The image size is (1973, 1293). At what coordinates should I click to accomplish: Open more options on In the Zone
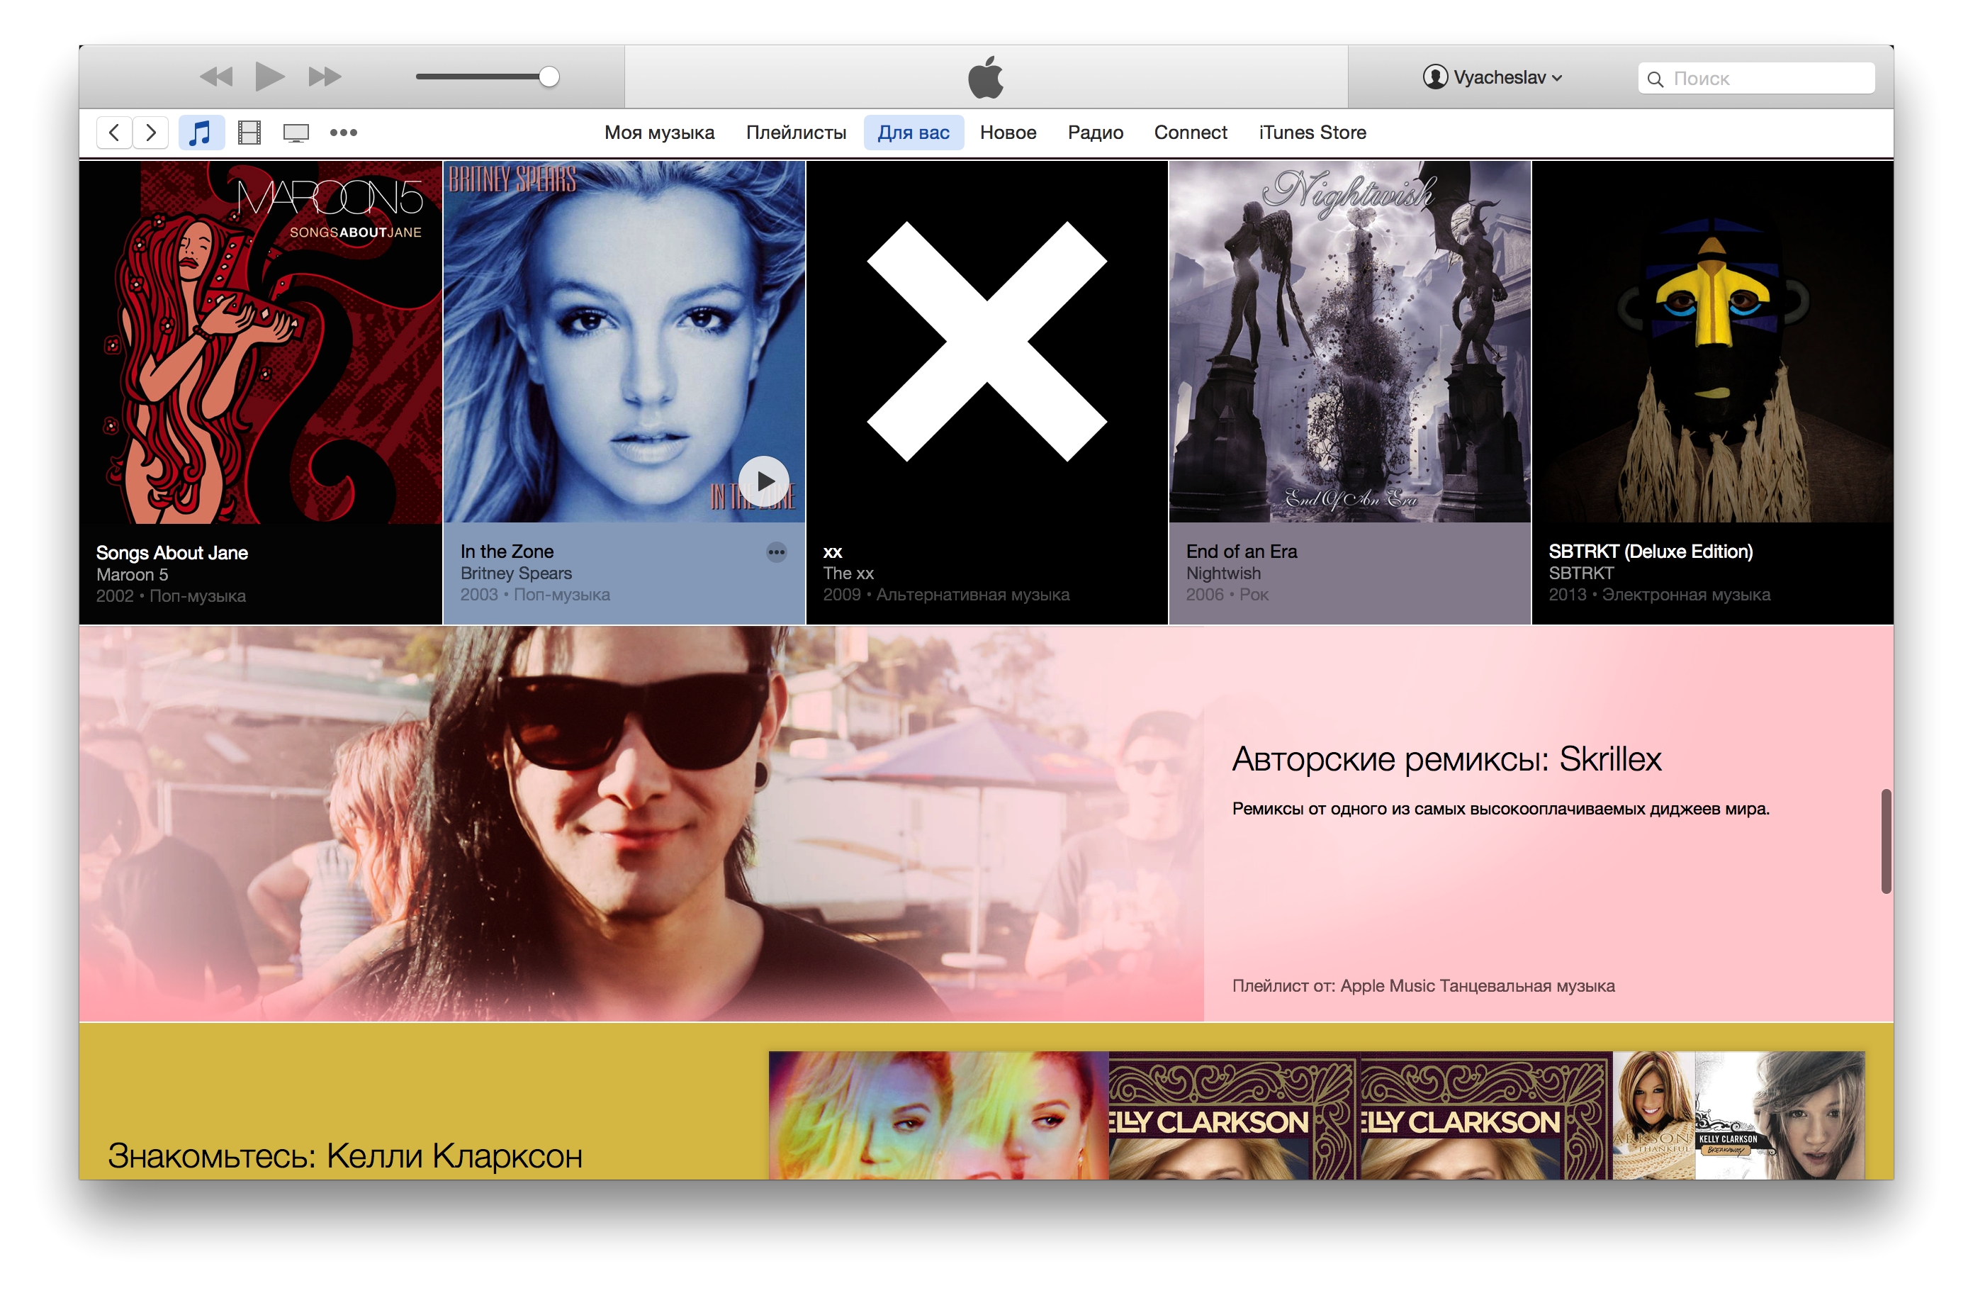[x=776, y=552]
